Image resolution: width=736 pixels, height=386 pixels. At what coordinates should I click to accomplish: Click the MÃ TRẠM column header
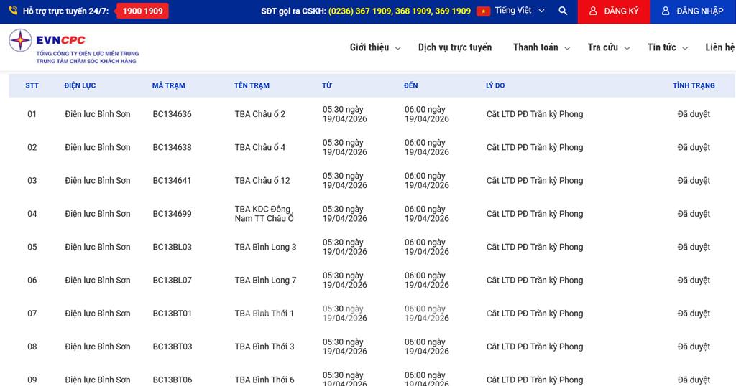(x=168, y=85)
